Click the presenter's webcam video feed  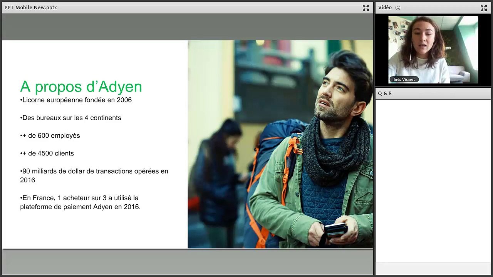(433, 50)
